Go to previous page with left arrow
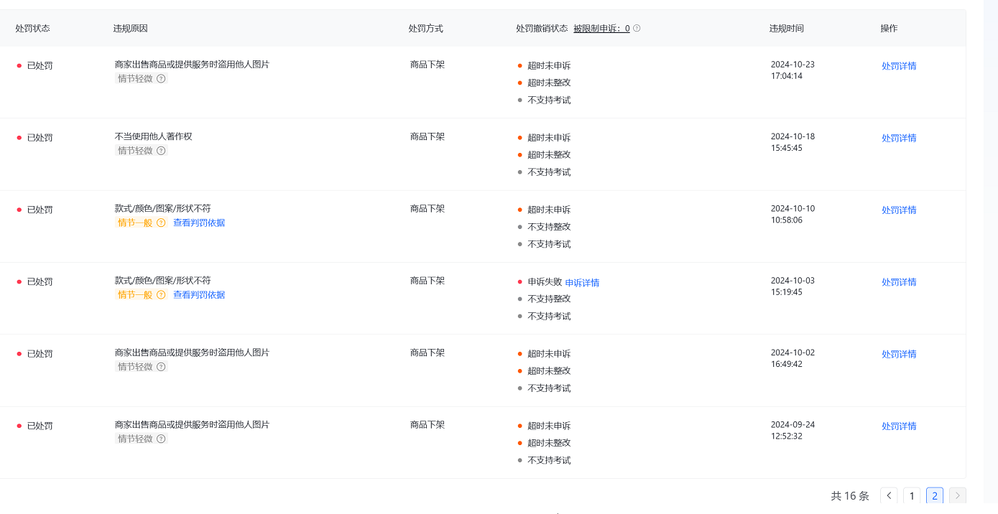The width and height of the screenshot is (998, 514). click(889, 495)
